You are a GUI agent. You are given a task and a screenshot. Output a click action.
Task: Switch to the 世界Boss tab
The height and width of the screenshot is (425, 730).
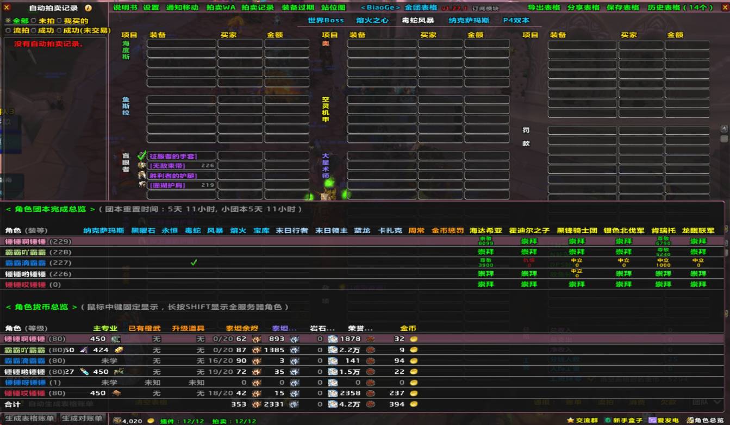(326, 20)
